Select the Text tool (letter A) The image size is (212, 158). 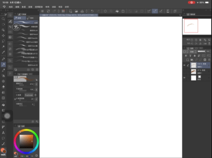(x=3, y=133)
